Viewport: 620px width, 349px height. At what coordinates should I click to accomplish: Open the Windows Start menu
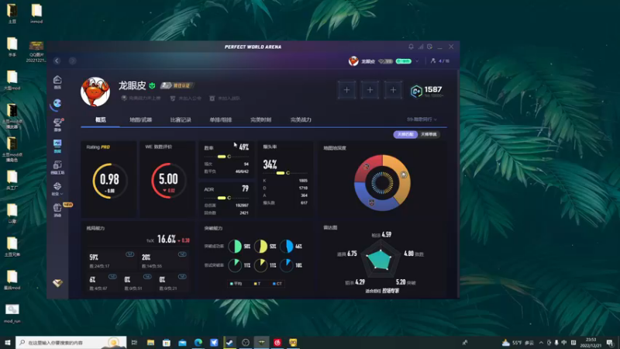[x=8, y=342]
